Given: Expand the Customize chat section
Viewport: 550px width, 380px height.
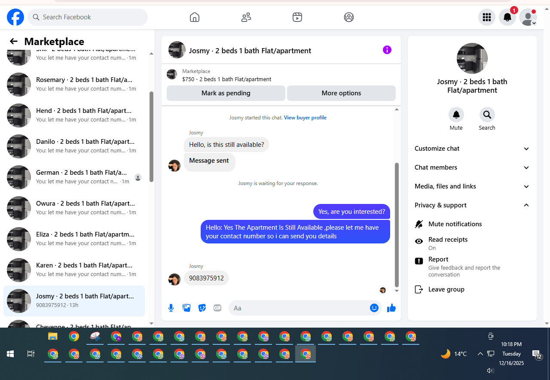Looking at the screenshot, I should pyautogui.click(x=472, y=149).
